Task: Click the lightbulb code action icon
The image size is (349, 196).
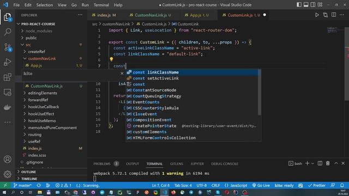Action: click(x=111, y=59)
